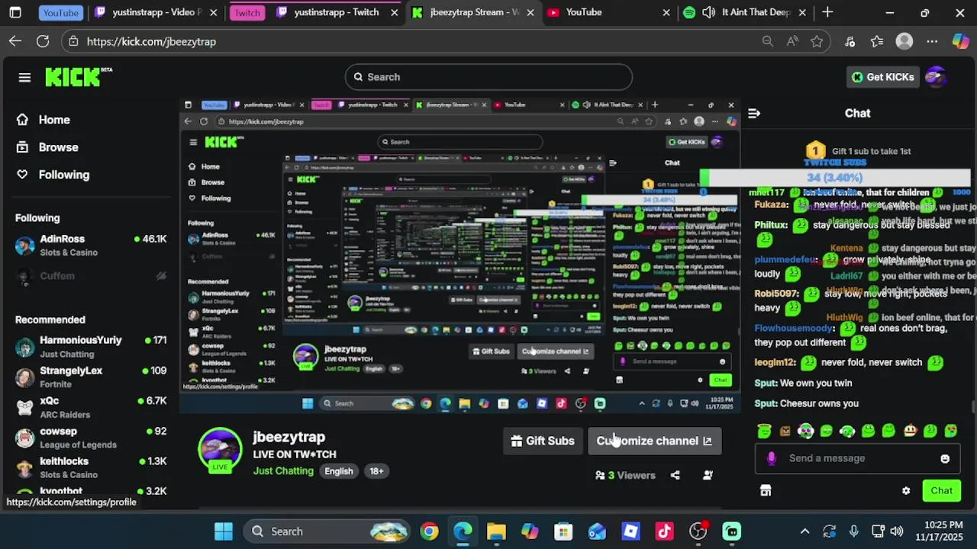Viewport: 977px width, 549px height.
Task: Open chat settings gear icon
Action: (x=906, y=491)
